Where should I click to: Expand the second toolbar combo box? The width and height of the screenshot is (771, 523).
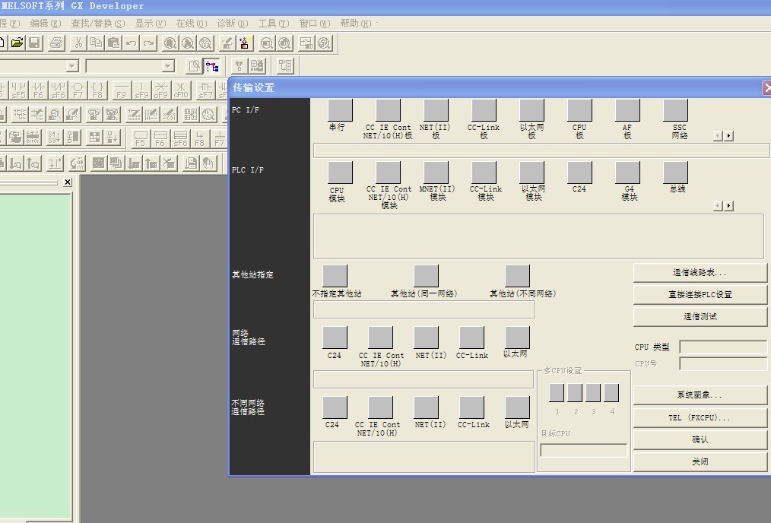[x=168, y=67]
